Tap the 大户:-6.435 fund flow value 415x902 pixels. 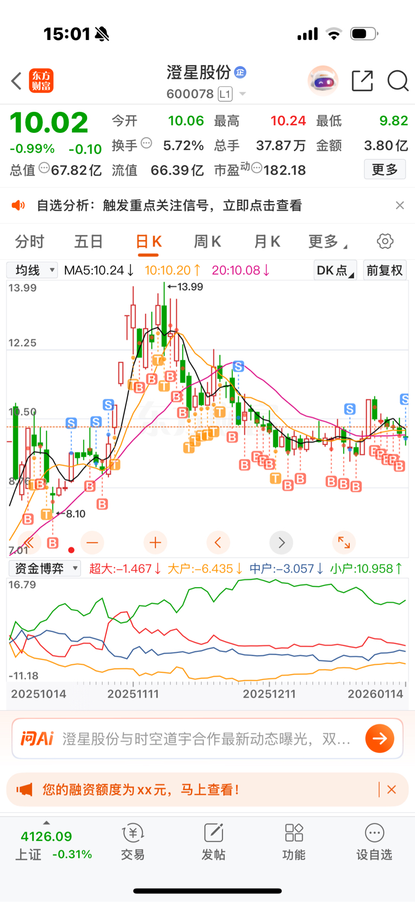pyautogui.click(x=205, y=568)
